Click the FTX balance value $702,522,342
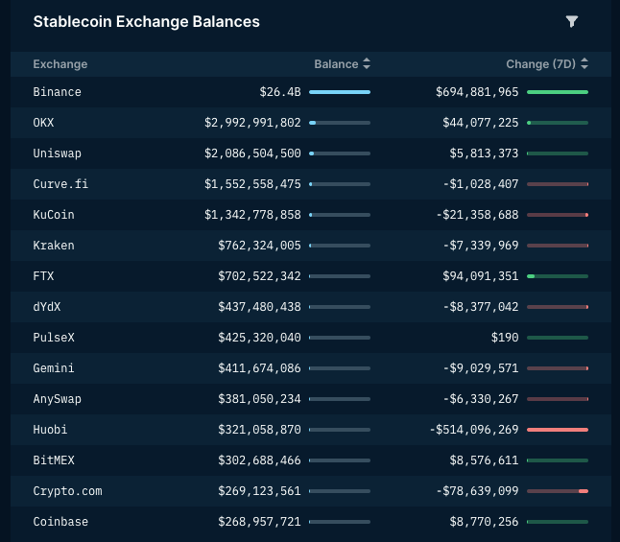620x542 pixels. pos(259,276)
